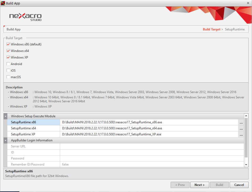
Task: Click browse ellipsis for SetupRuntime x64
Action: click(x=241, y=129)
